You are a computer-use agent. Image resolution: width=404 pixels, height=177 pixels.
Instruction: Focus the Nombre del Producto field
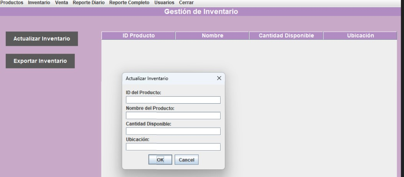[x=173, y=115]
